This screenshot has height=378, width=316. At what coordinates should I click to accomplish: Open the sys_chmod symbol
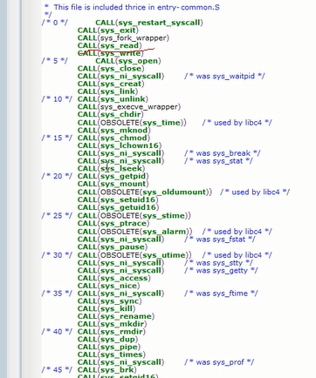pyautogui.click(x=124, y=138)
